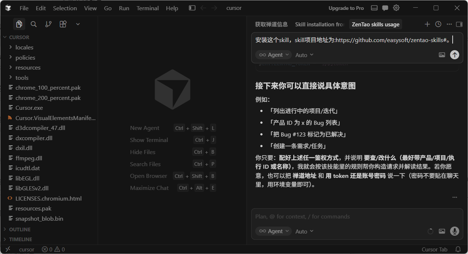This screenshot has height=254, width=468.
Task: Open the Source Control icon
Action: point(48,24)
